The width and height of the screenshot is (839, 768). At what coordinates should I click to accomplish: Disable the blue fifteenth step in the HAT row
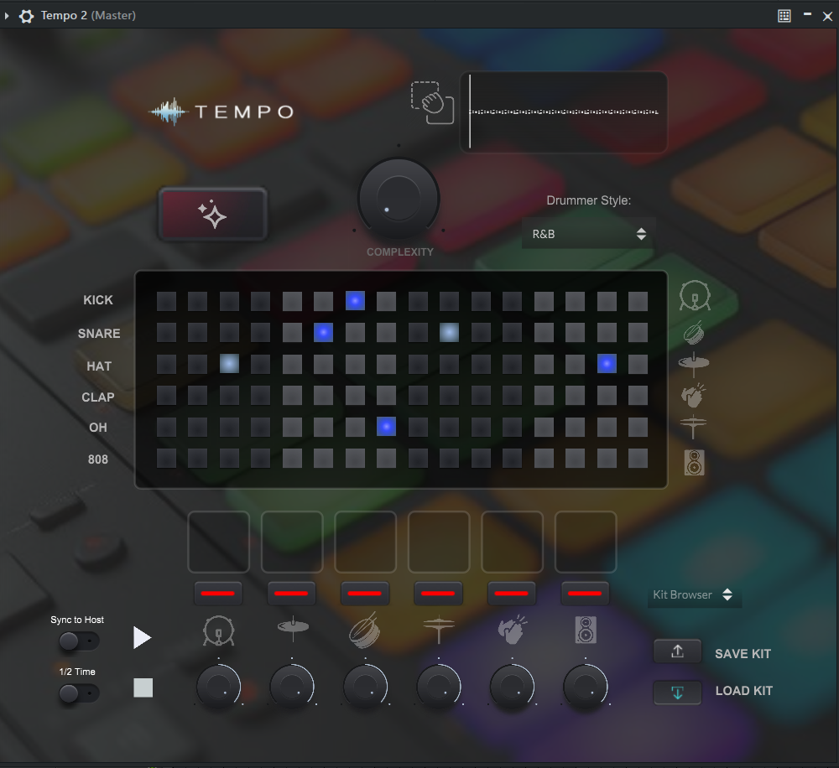[607, 364]
